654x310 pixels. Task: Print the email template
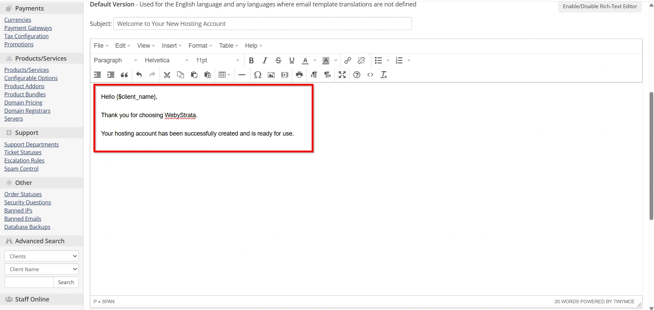(x=299, y=75)
